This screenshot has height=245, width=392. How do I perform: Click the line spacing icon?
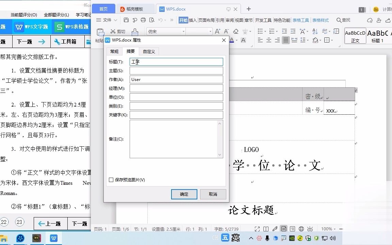click(303, 40)
